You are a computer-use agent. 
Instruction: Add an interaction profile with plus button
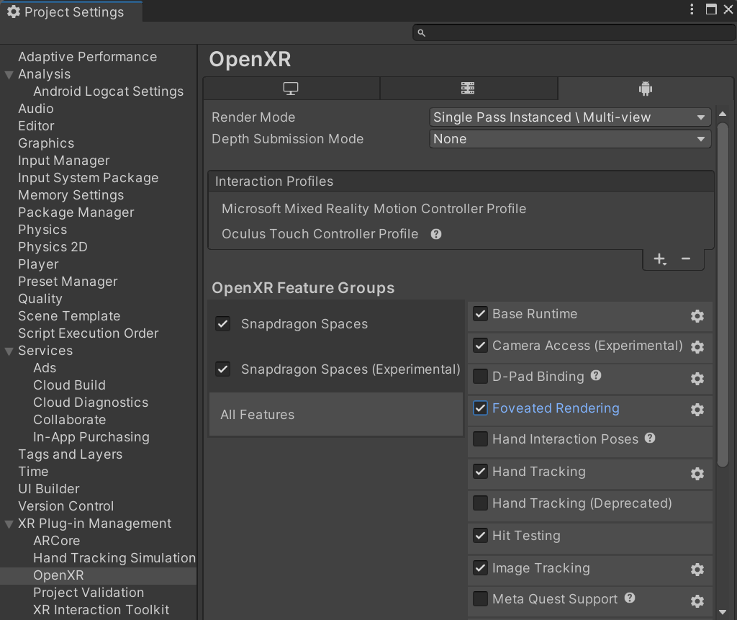[660, 259]
